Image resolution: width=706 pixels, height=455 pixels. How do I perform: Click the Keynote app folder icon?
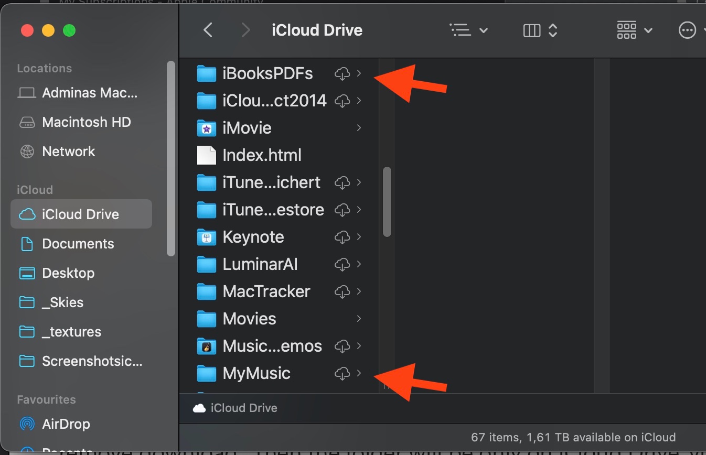pos(207,237)
